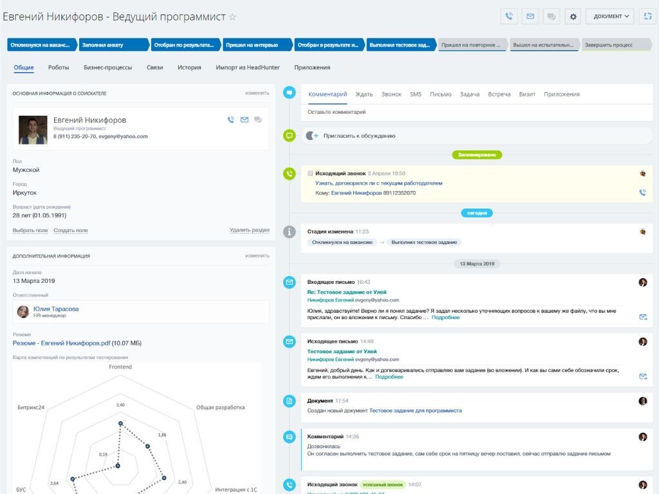The height and width of the screenshot is (494, 659).
Task: Expand the fullscreen icon at top right
Action: (x=647, y=16)
